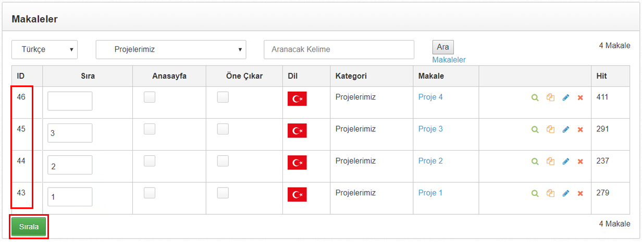This screenshot has height=248, width=642.
Task: Enable the Anasayfa checkbox for Proje 4
Action: tap(150, 97)
